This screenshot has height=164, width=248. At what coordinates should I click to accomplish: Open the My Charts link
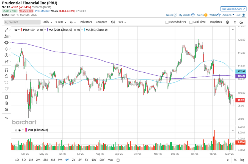pyautogui.click(x=186, y=15)
